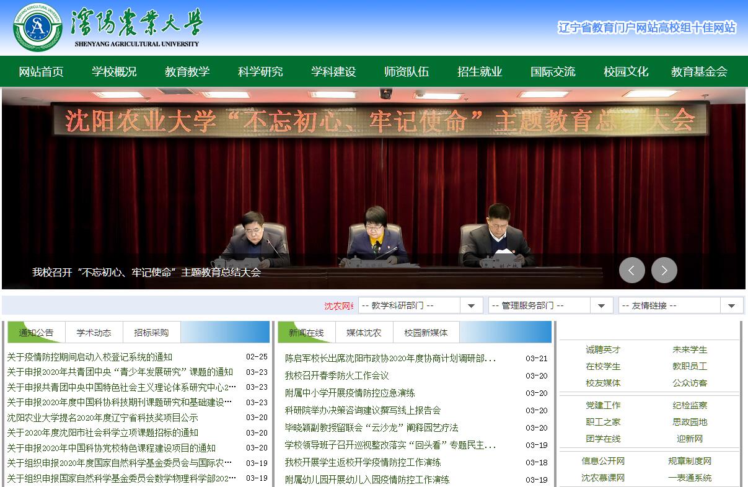Open the 学科建设 menu
Viewport: 748px width, 487px height.
tap(333, 72)
